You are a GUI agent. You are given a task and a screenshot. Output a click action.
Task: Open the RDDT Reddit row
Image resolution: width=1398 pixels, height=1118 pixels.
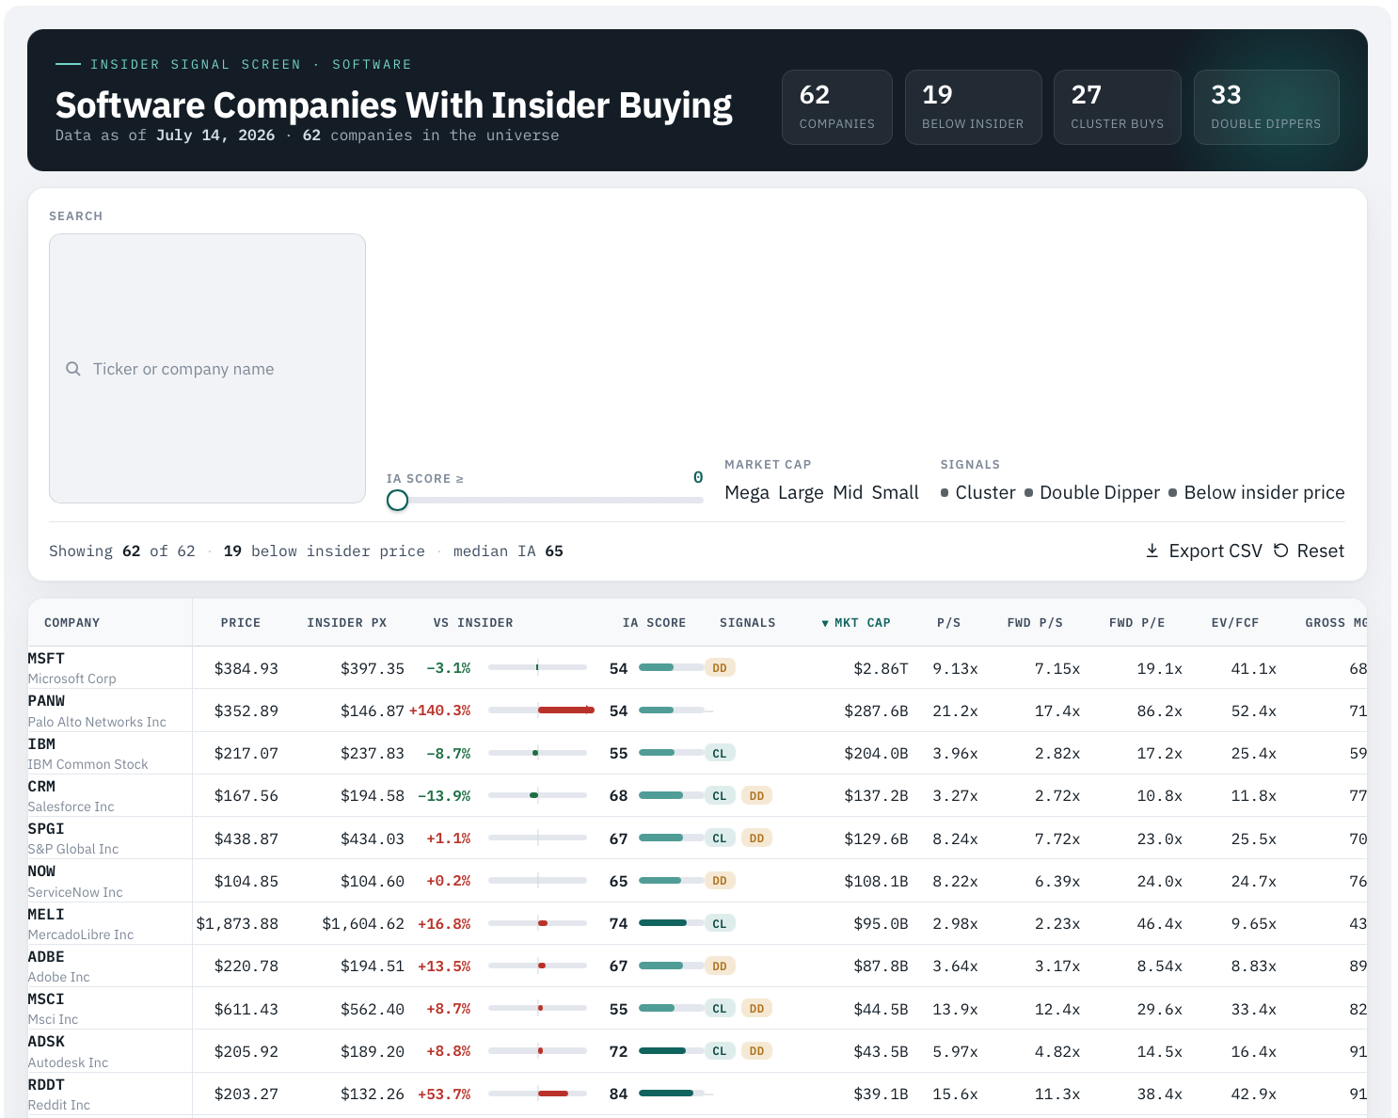point(697,1094)
